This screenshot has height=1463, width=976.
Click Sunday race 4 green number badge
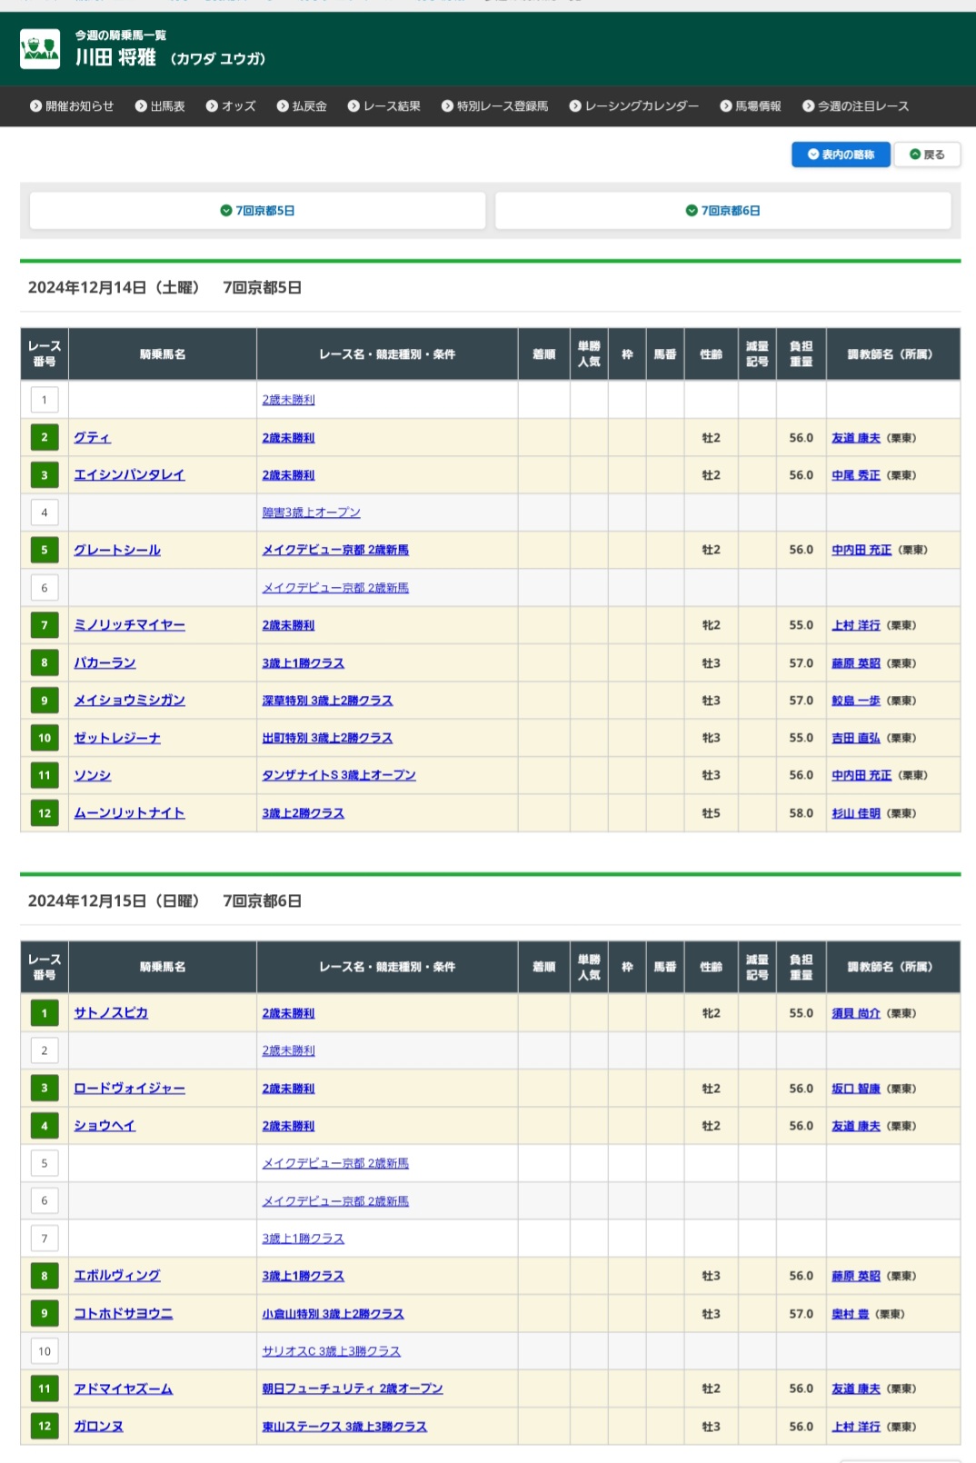coord(45,1126)
